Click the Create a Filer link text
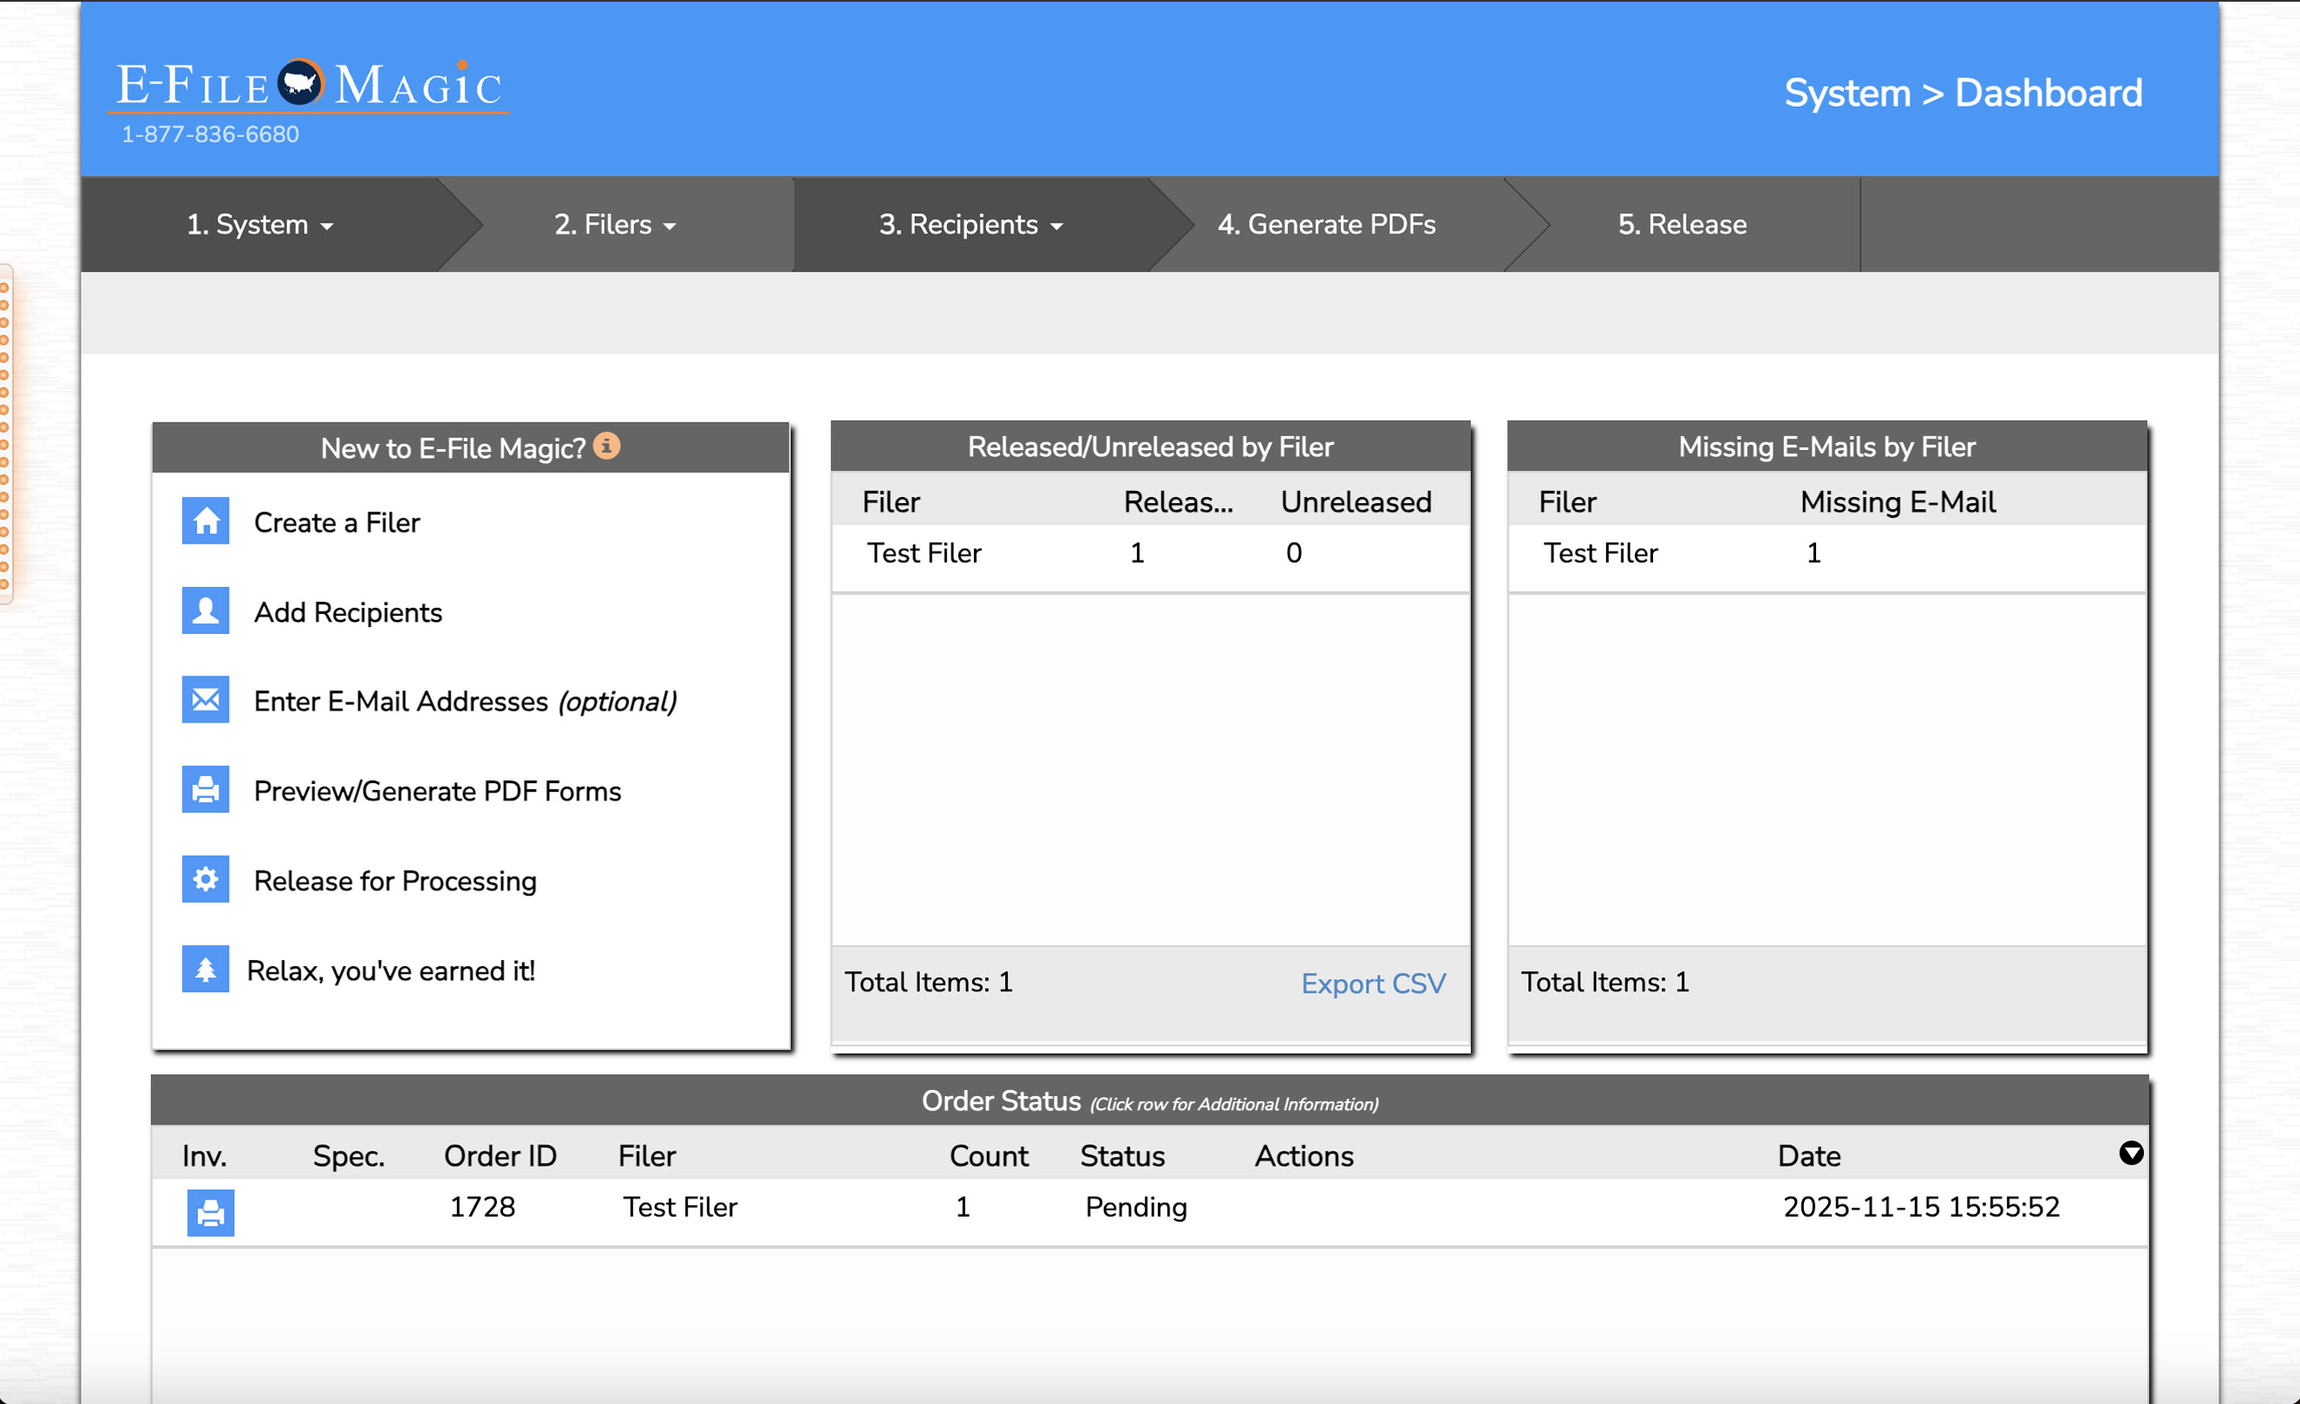Screen dimensions: 2300x1404 337,523
